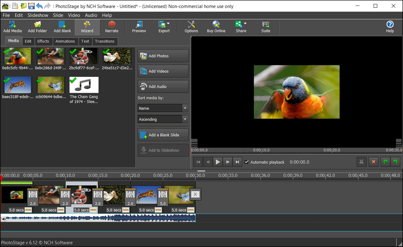Viewport: 403px width, 247px height.
Task: Open the NCH Suite icon
Action: [x=266, y=27]
